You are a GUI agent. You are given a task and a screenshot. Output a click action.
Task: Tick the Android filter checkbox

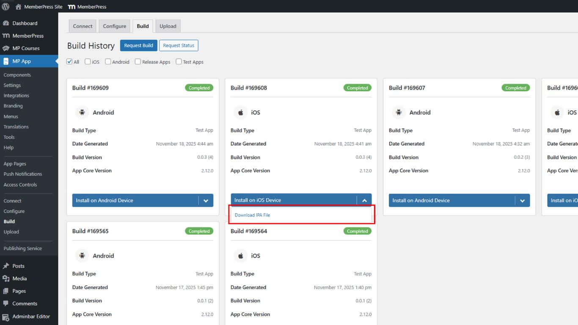click(x=108, y=62)
